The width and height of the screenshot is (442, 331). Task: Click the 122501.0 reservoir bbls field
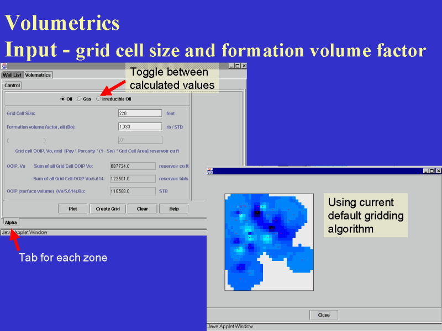133,178
